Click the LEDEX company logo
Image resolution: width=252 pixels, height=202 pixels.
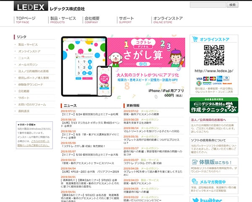[x=31, y=6]
